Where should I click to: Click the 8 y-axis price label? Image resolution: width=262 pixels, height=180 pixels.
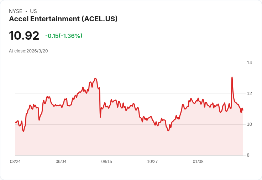click(x=248, y=155)
